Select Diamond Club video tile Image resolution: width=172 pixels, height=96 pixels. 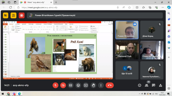click(127, 50)
